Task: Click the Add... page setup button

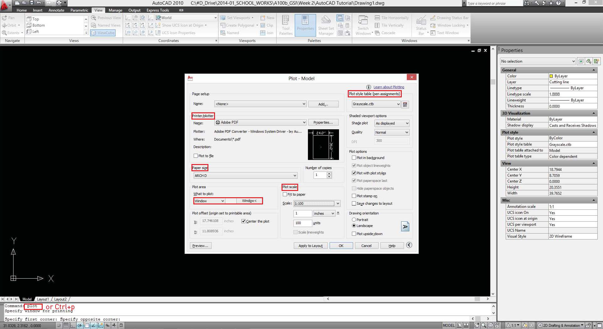Action: (x=323, y=104)
